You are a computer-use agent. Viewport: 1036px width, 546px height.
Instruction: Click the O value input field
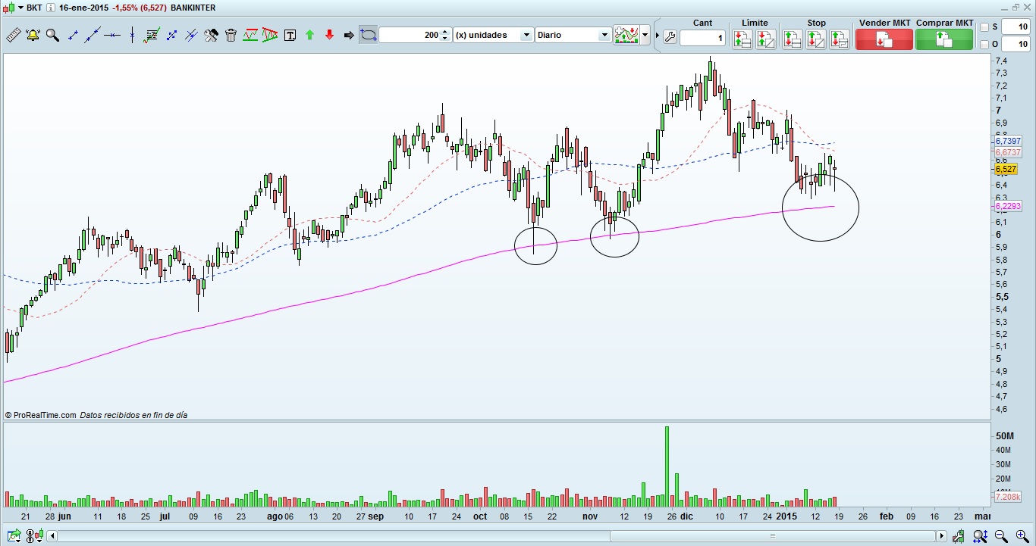(x=1015, y=45)
